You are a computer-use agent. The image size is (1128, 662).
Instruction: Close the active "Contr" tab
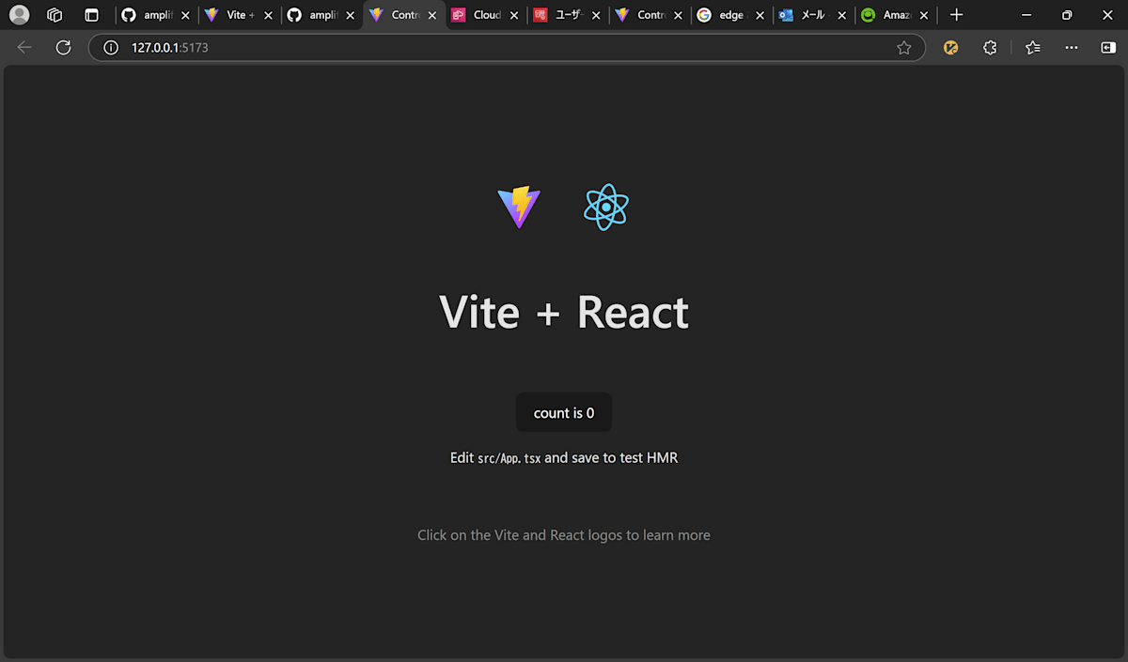tap(432, 16)
